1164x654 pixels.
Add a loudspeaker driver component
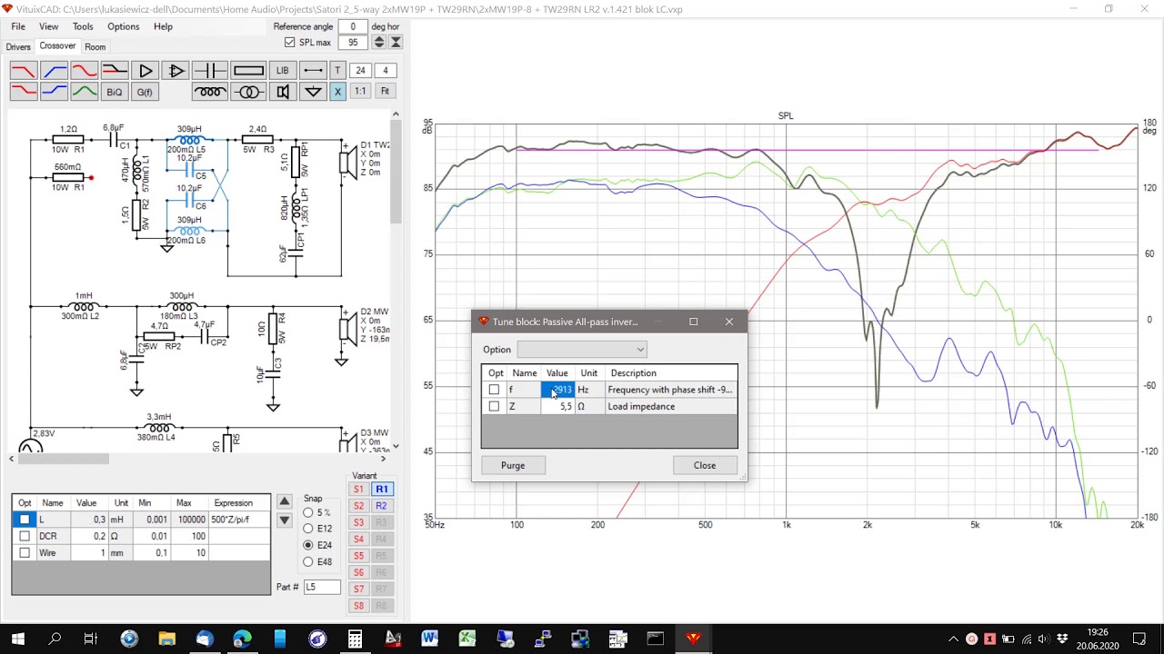click(282, 92)
